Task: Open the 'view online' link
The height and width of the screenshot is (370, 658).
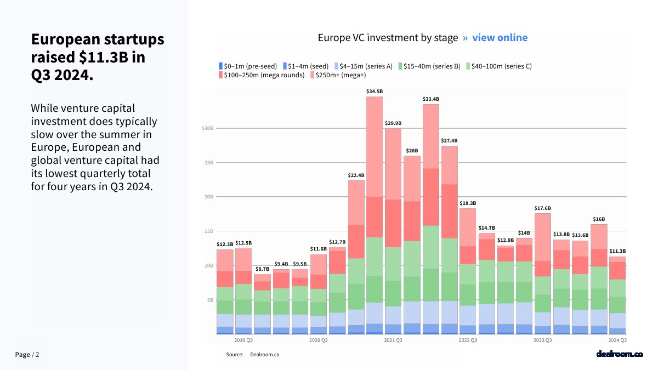Action: pos(500,38)
